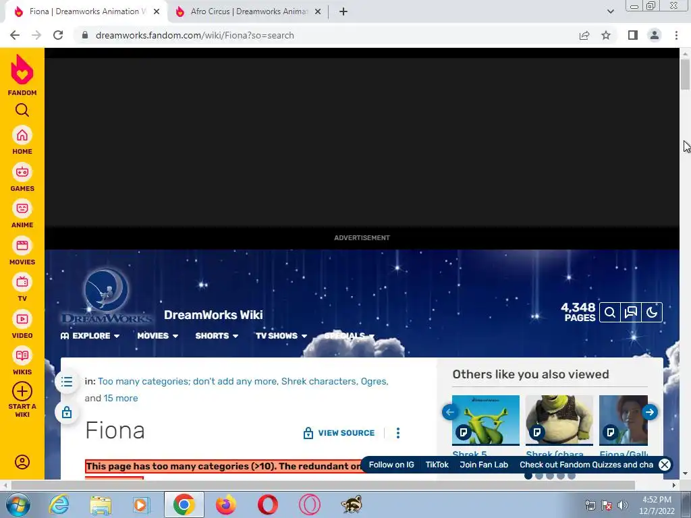
Task: Open Too many categories category link
Action: click(x=188, y=382)
